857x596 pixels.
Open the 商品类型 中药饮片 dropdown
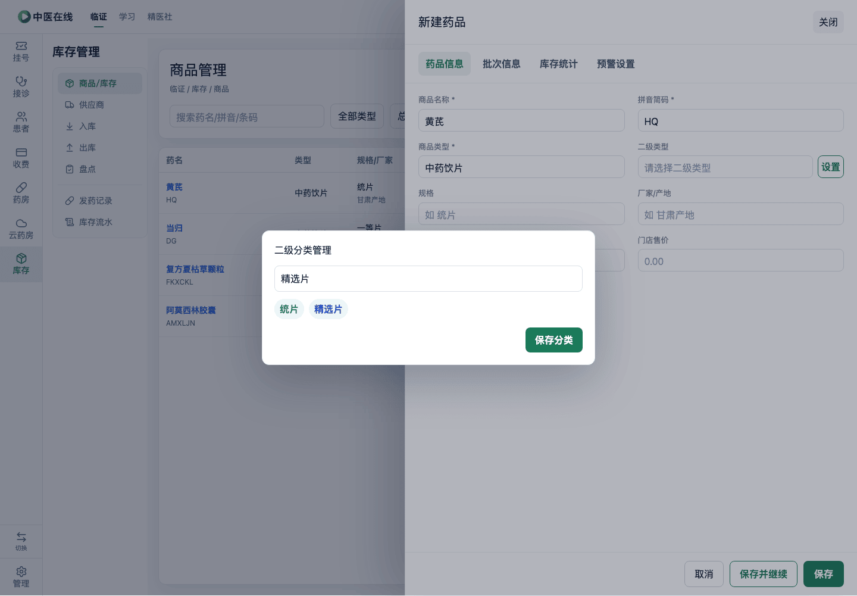coord(521,167)
